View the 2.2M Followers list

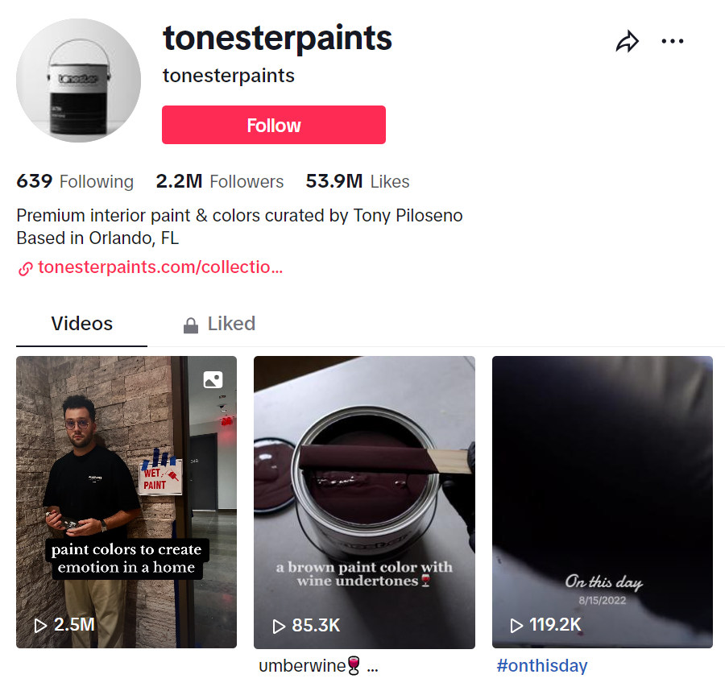(219, 182)
